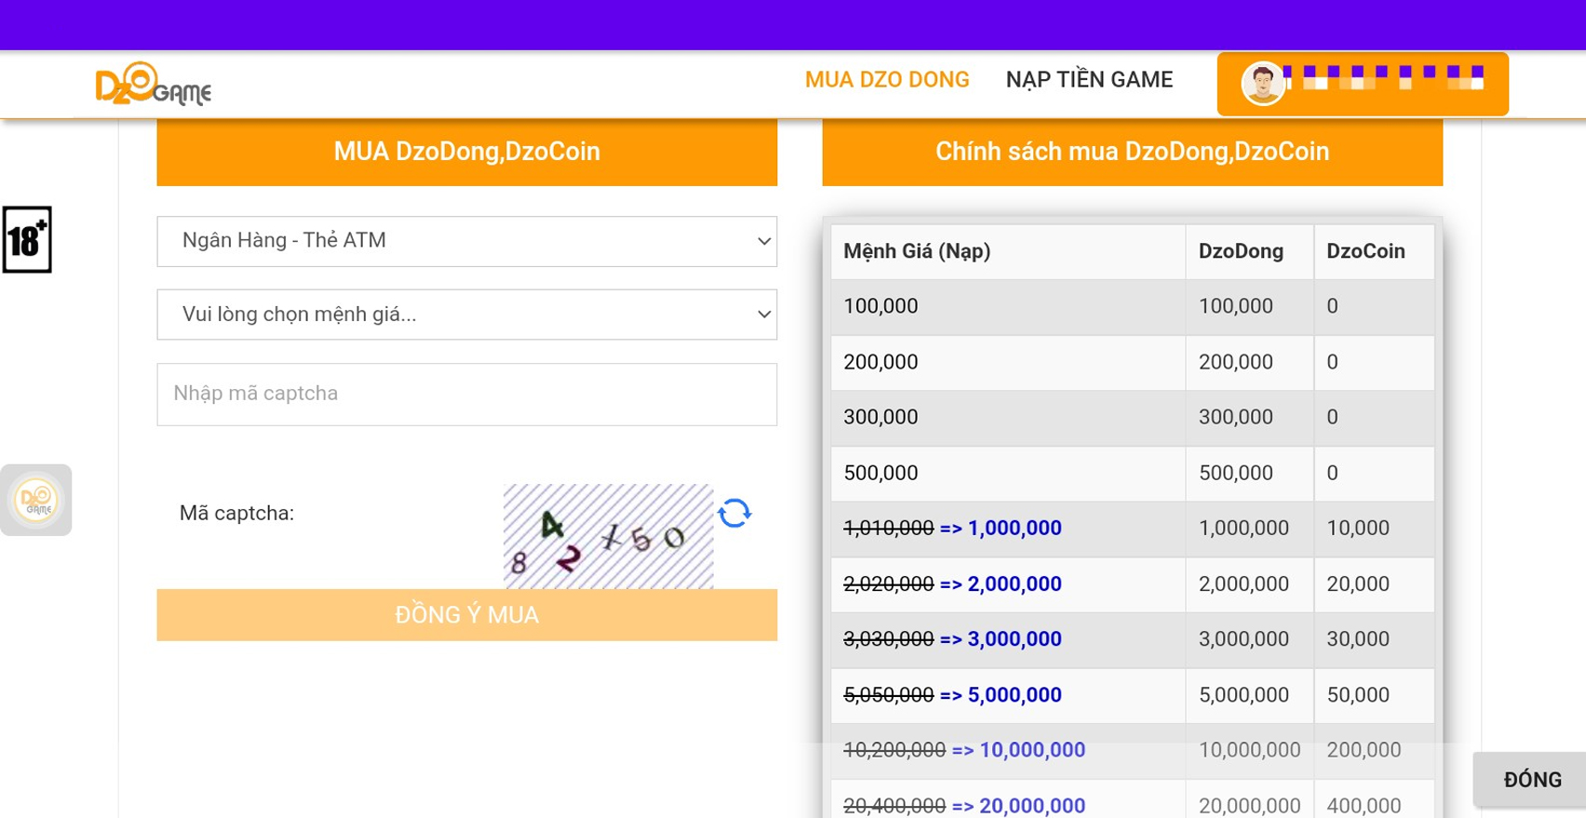This screenshot has width=1586, height=818.
Task: Expand the Vui lòng chọn mệnh giá dropdown
Action: tap(467, 315)
